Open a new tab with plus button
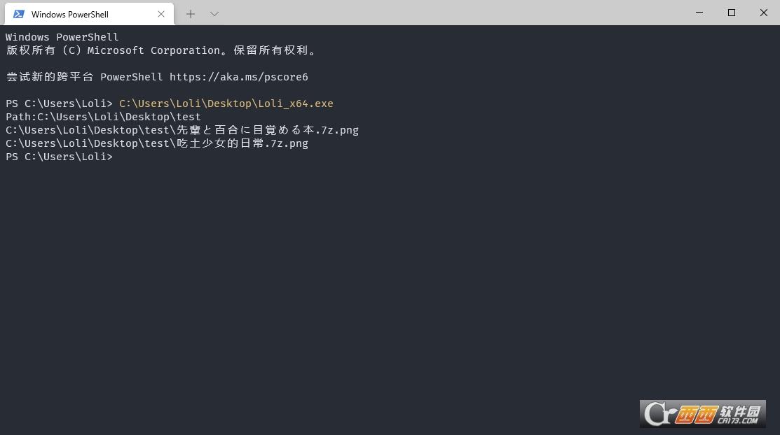Image resolution: width=780 pixels, height=435 pixels. (x=191, y=14)
